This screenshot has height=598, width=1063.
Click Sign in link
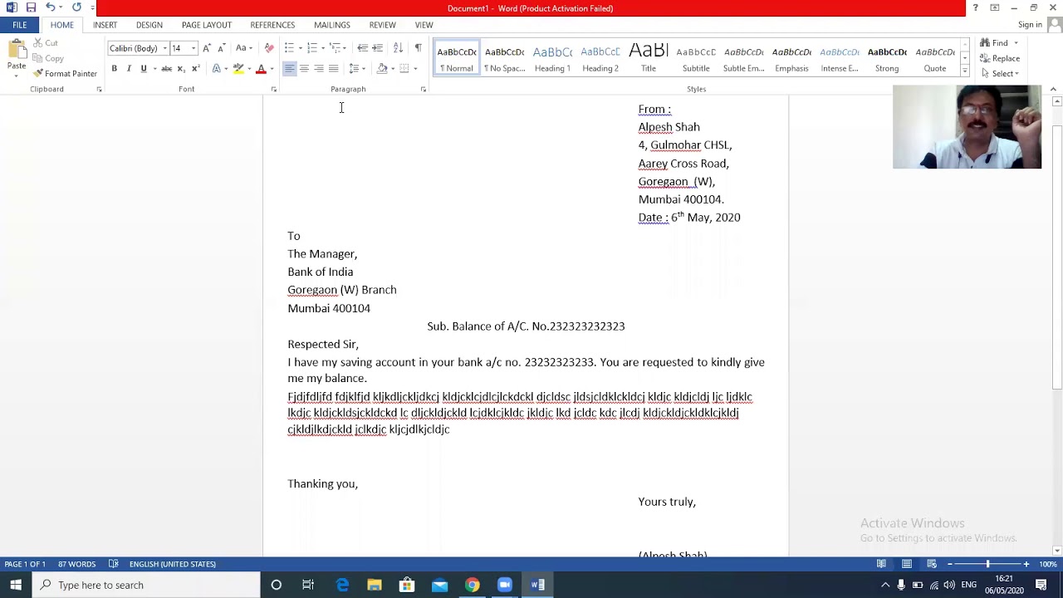click(1030, 25)
